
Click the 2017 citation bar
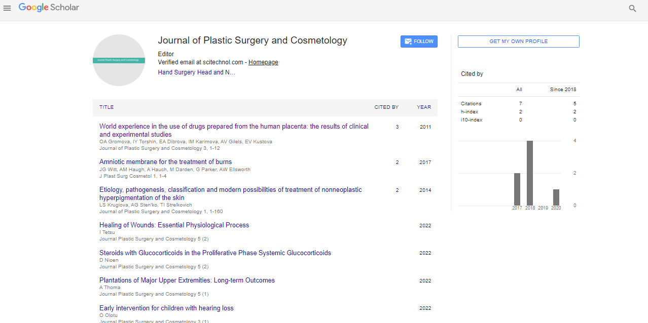pyautogui.click(x=517, y=189)
